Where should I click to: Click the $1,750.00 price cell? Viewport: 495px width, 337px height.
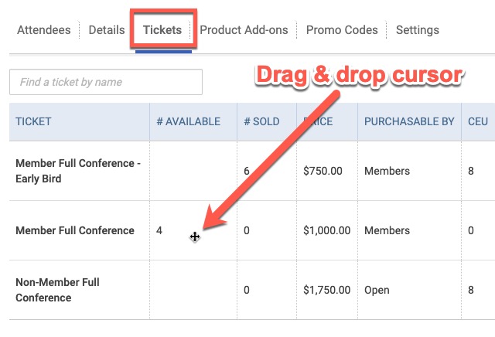point(326,290)
